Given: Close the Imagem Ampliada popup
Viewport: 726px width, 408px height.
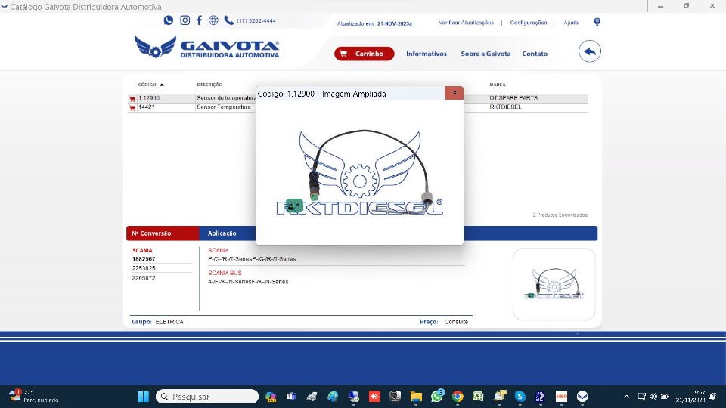Looking at the screenshot, I should point(454,93).
